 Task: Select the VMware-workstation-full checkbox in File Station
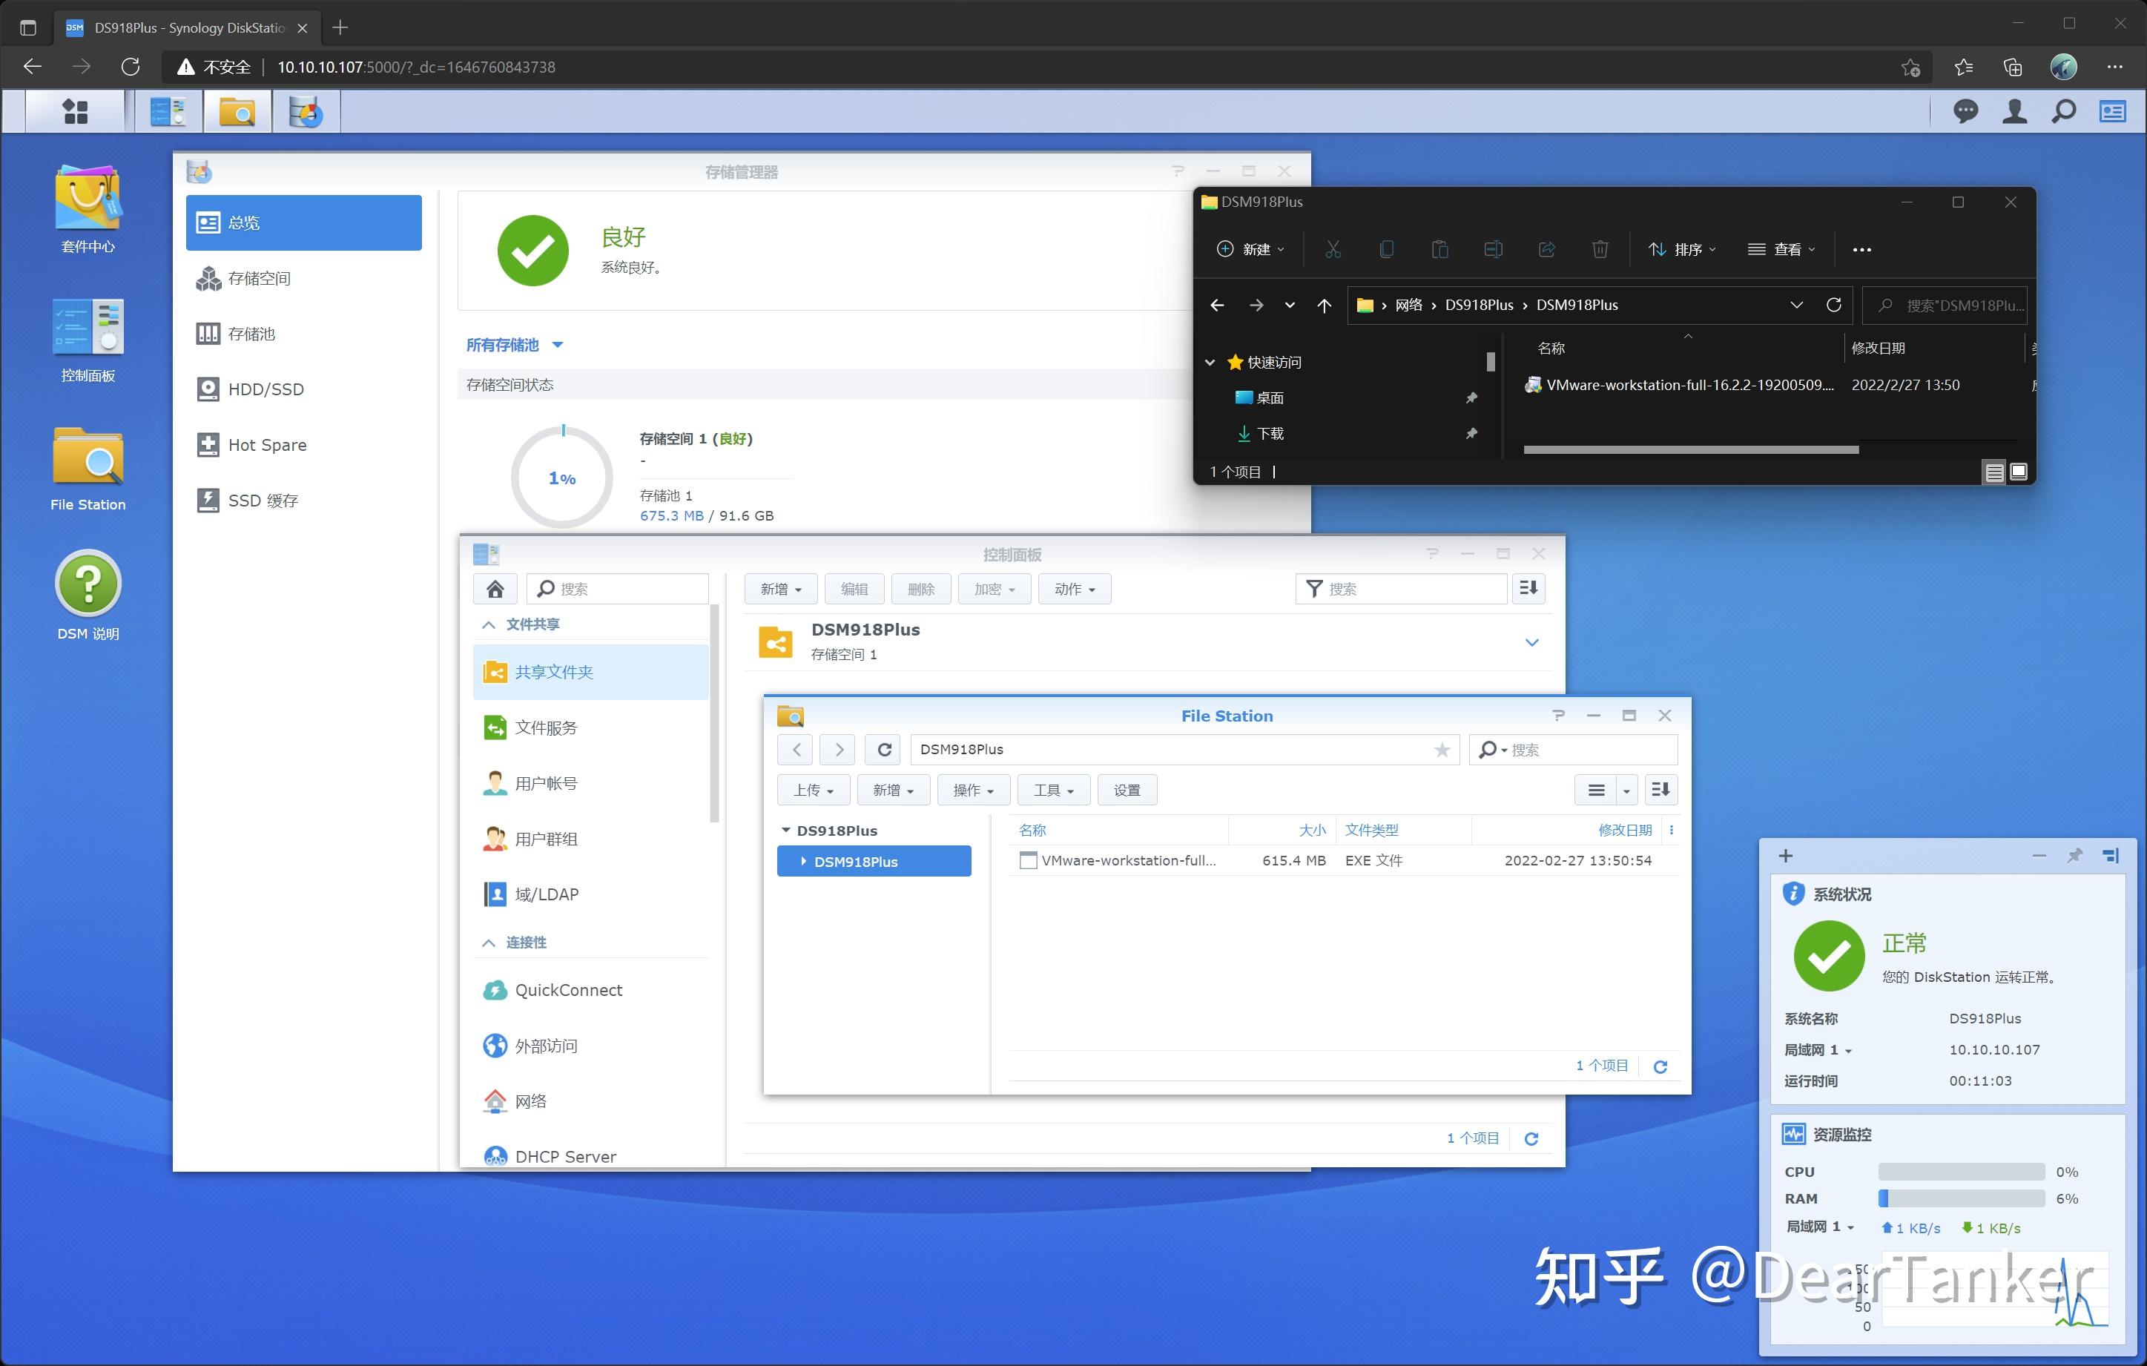tap(1028, 860)
